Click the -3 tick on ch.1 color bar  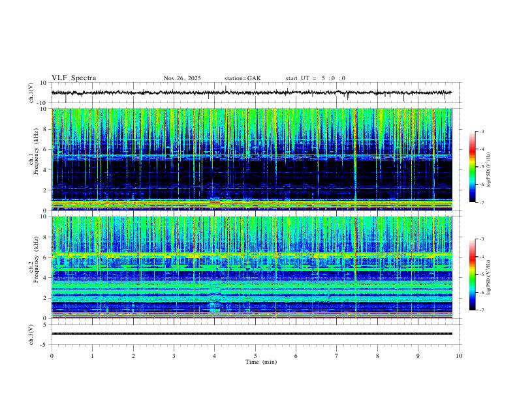482,131
